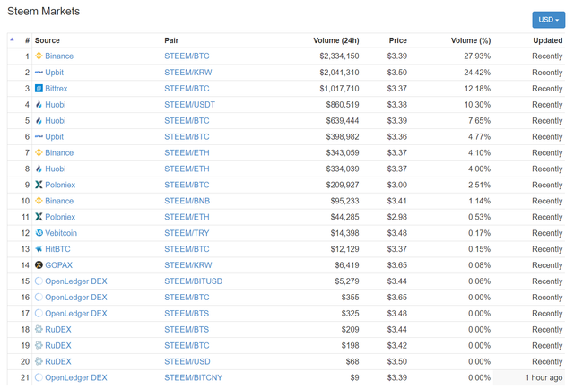Click the RuDEX icon in row 19
The image size is (574, 389).
(x=39, y=345)
